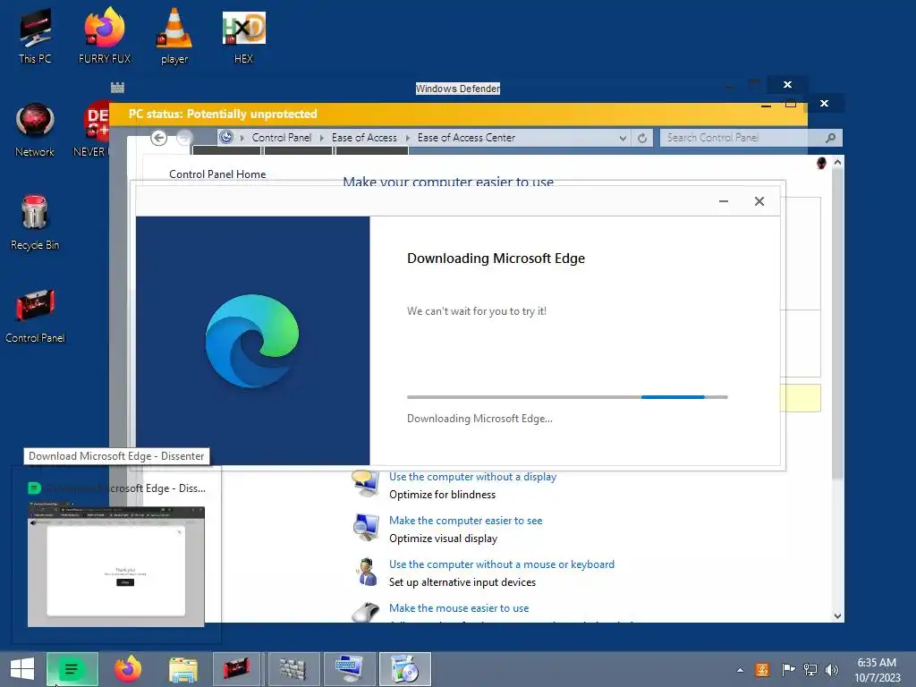Open Firefox from the taskbar
The width and height of the screenshot is (916, 687).
(127, 669)
